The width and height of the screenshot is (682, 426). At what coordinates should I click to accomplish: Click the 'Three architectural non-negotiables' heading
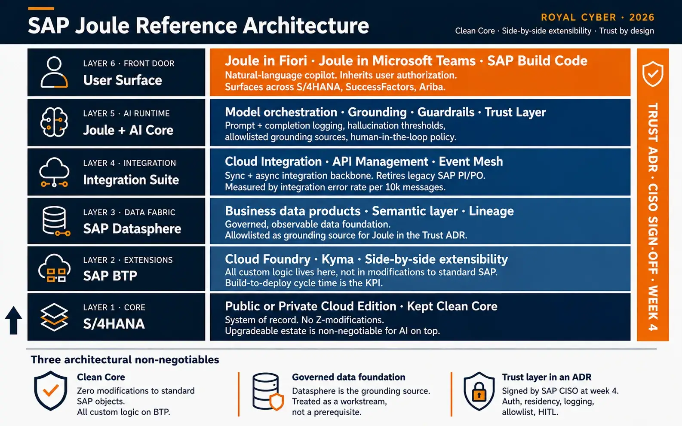[125, 359]
